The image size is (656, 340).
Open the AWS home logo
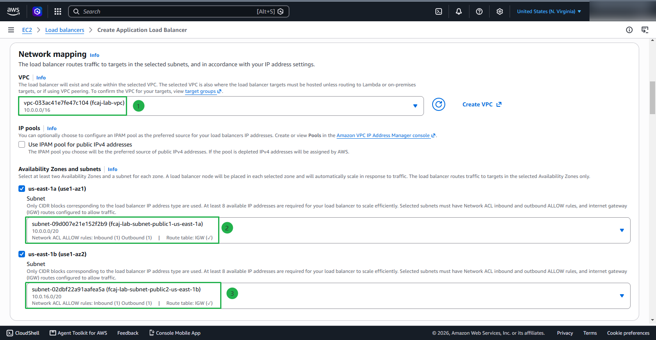tap(13, 11)
